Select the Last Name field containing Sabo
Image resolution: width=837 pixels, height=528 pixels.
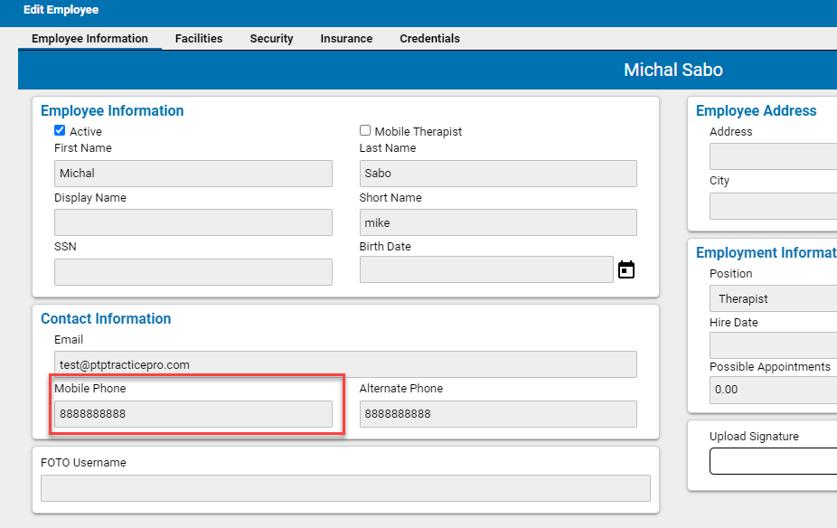[499, 173]
